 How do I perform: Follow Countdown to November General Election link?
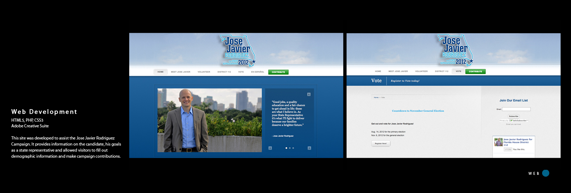(418, 111)
